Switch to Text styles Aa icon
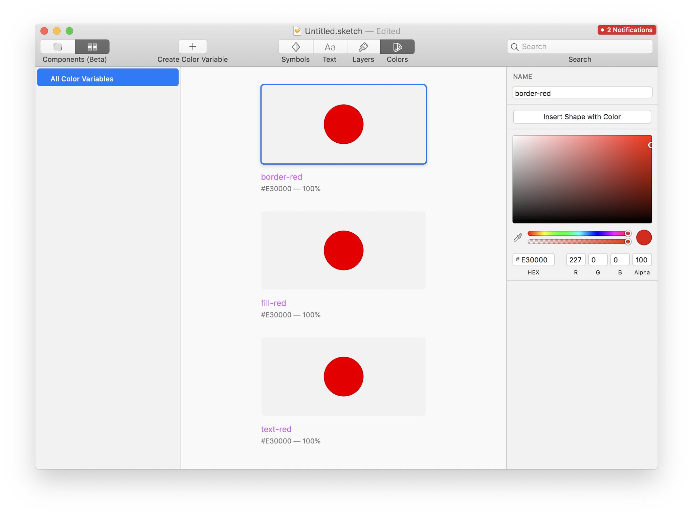 tap(330, 47)
